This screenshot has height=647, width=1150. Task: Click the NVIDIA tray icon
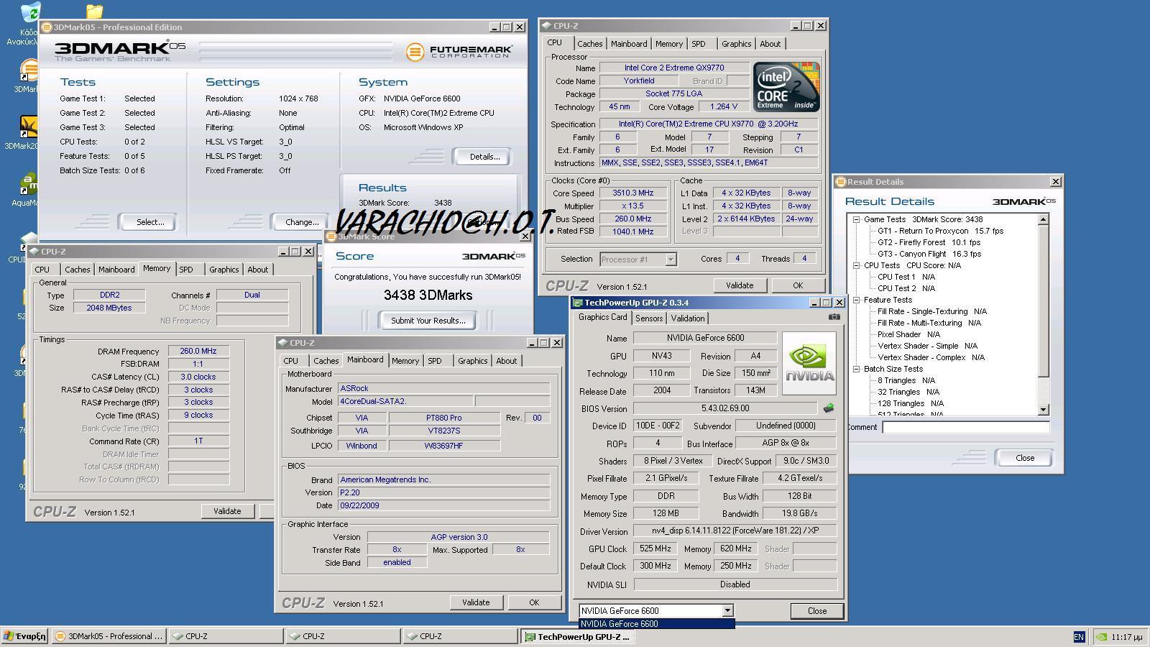click(x=1100, y=637)
